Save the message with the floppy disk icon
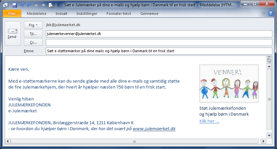 pyautogui.click(x=15, y=5)
